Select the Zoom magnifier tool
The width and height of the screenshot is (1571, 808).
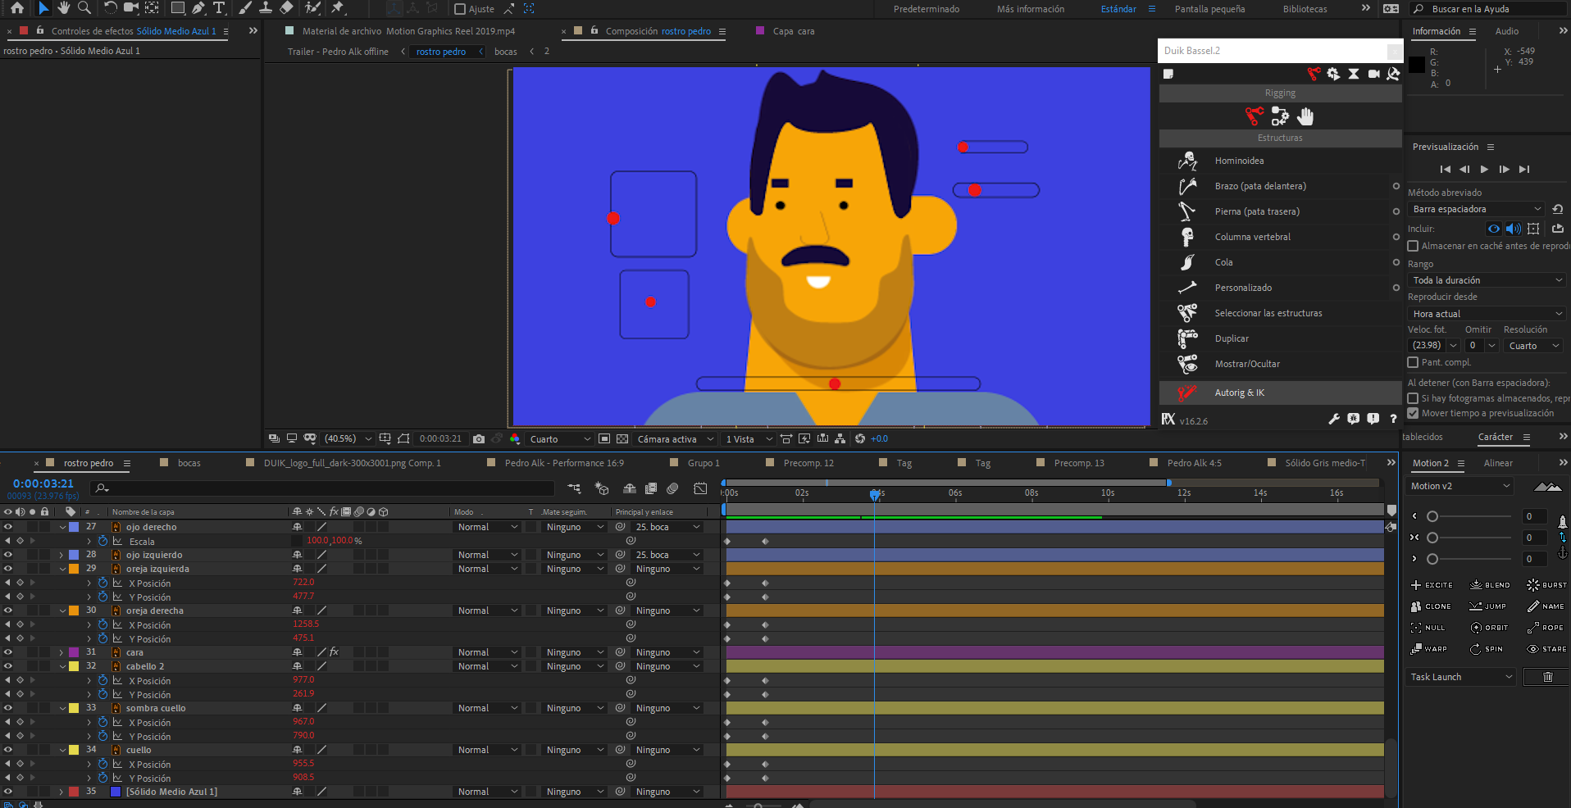pyautogui.click(x=84, y=8)
